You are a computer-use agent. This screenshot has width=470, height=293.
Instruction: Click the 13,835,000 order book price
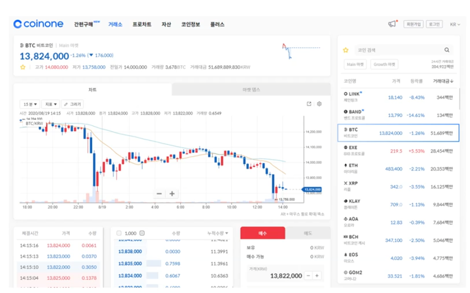tap(130, 264)
